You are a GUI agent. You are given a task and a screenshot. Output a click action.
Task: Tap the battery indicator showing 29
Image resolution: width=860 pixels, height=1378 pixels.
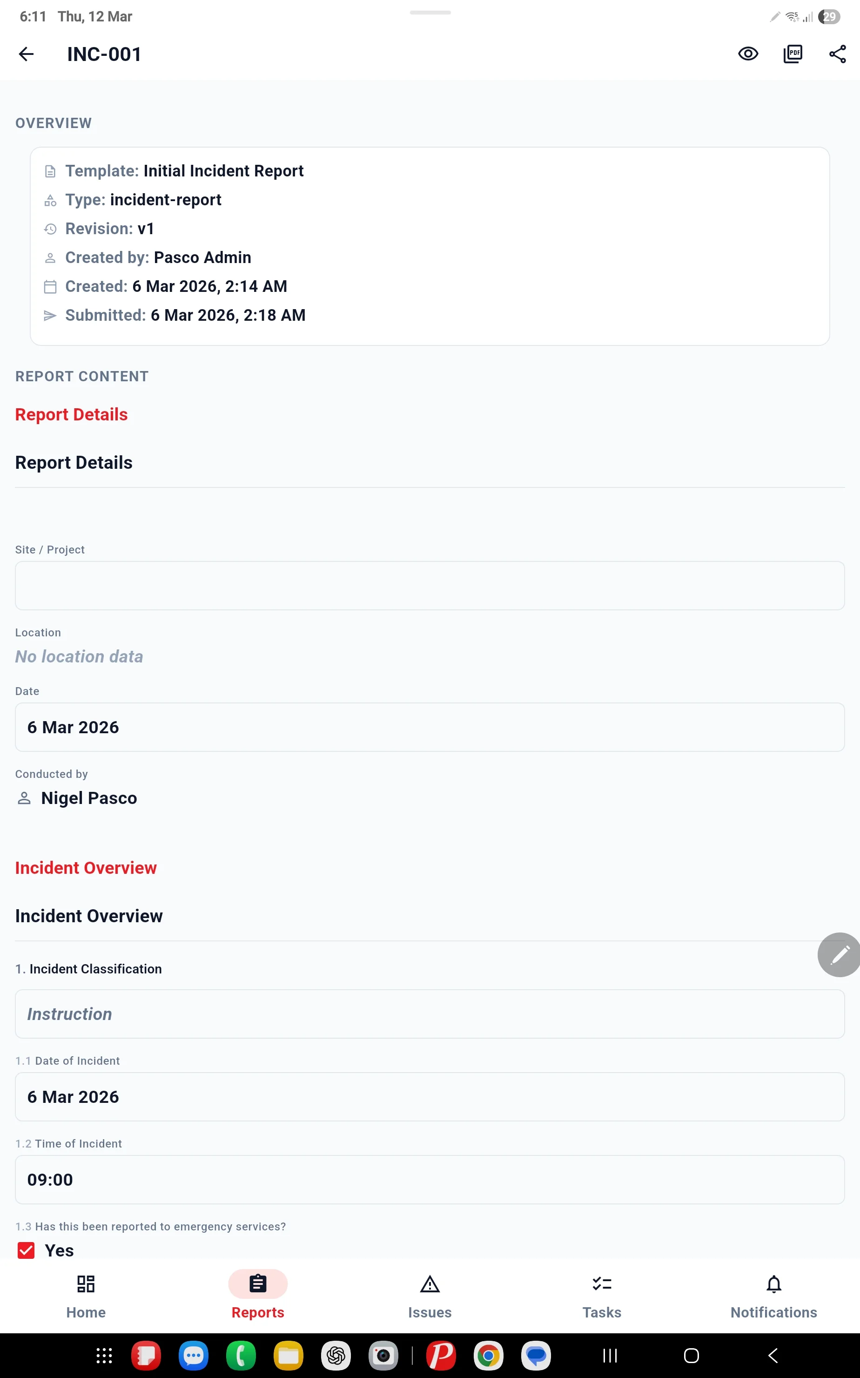[x=829, y=16]
